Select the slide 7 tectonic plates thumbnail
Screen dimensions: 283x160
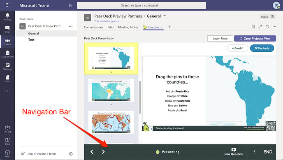tap(111, 122)
